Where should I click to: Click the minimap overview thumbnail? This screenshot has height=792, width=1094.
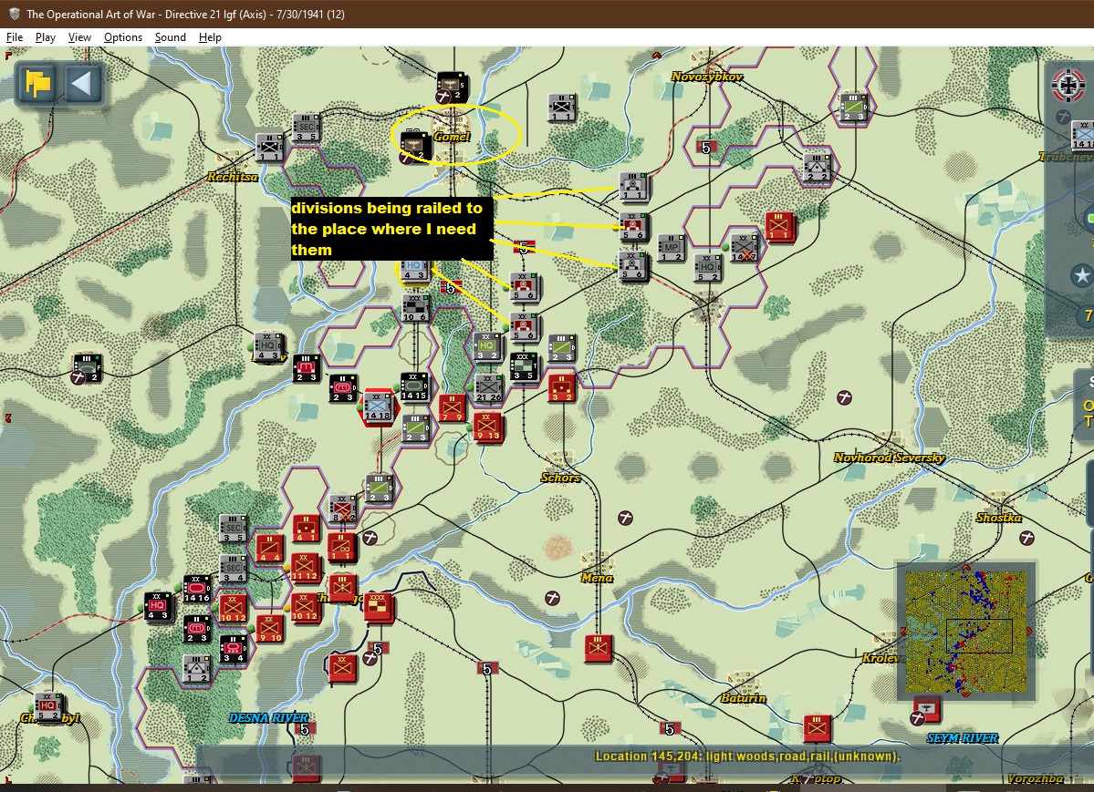click(x=965, y=633)
